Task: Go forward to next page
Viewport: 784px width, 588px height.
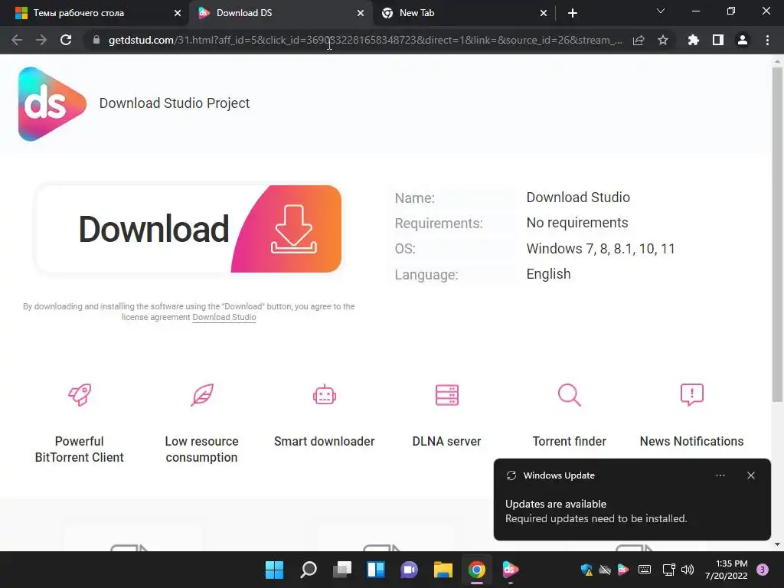Action: pyautogui.click(x=41, y=40)
